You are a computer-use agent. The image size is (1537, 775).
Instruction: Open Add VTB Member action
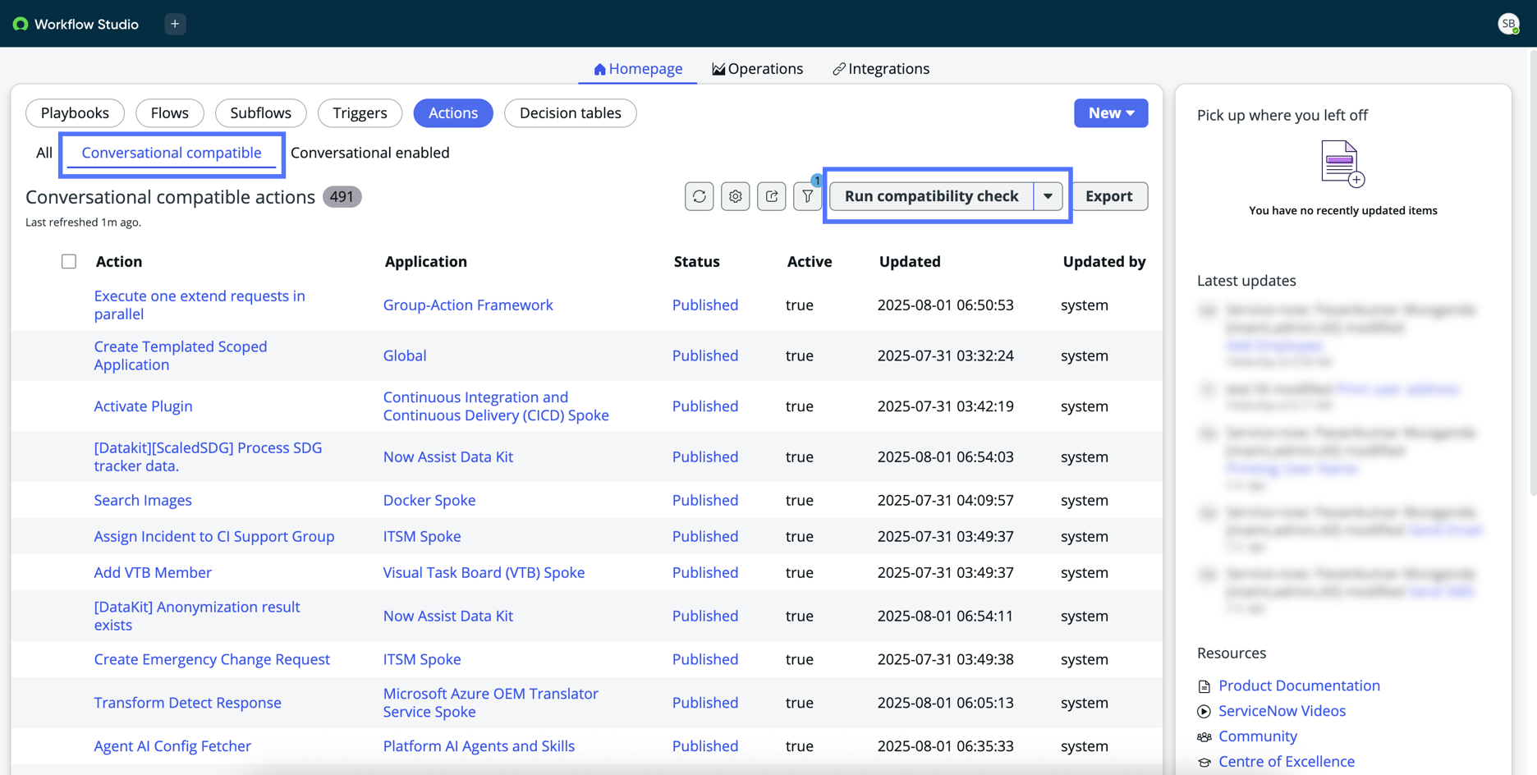tap(153, 572)
